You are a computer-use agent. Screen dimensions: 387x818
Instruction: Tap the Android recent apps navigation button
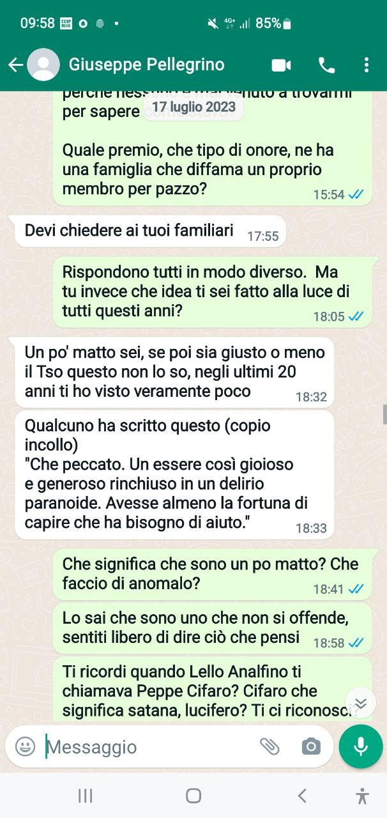point(86,796)
